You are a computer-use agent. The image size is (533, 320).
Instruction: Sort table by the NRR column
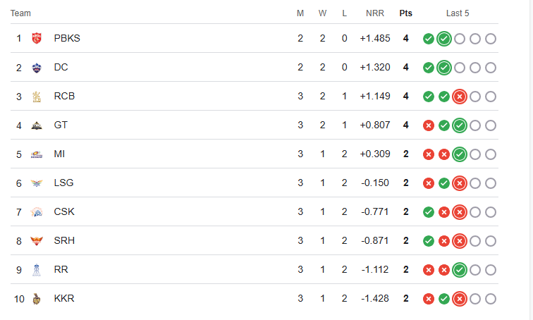(375, 13)
